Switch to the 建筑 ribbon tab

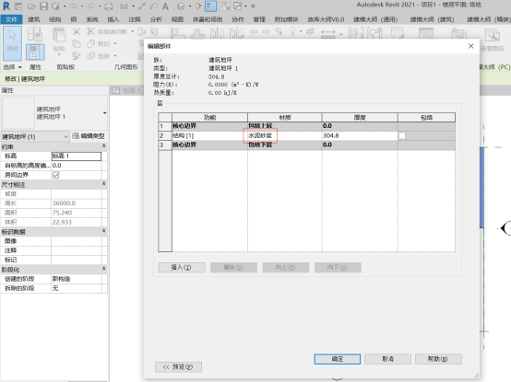[34, 19]
